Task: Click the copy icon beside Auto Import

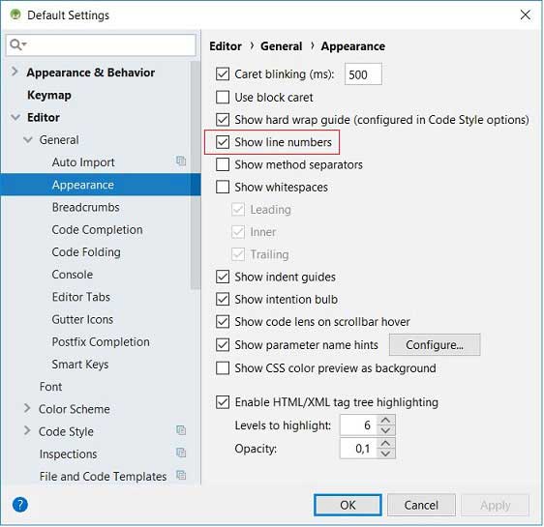Action: coord(181,161)
